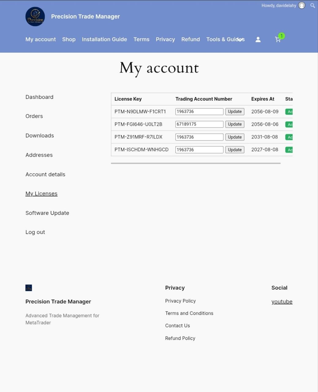Click expiry date 2056-08-09

coord(265,111)
